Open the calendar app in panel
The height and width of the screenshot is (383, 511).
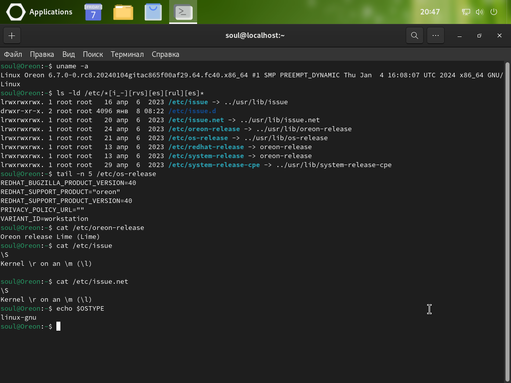click(93, 12)
